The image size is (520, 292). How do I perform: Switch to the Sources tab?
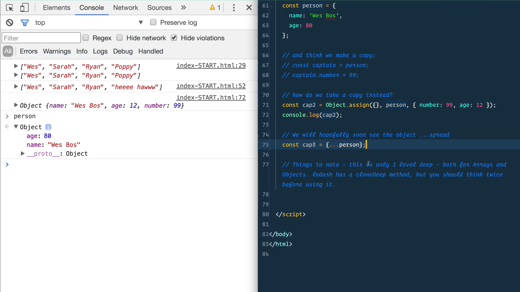[159, 8]
